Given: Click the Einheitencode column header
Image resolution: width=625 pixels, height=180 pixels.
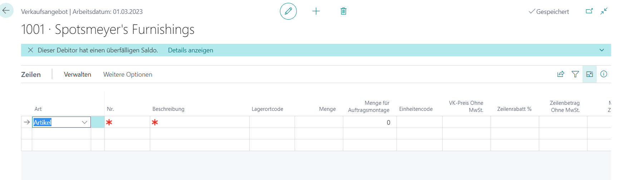Looking at the screenshot, I should [416, 109].
